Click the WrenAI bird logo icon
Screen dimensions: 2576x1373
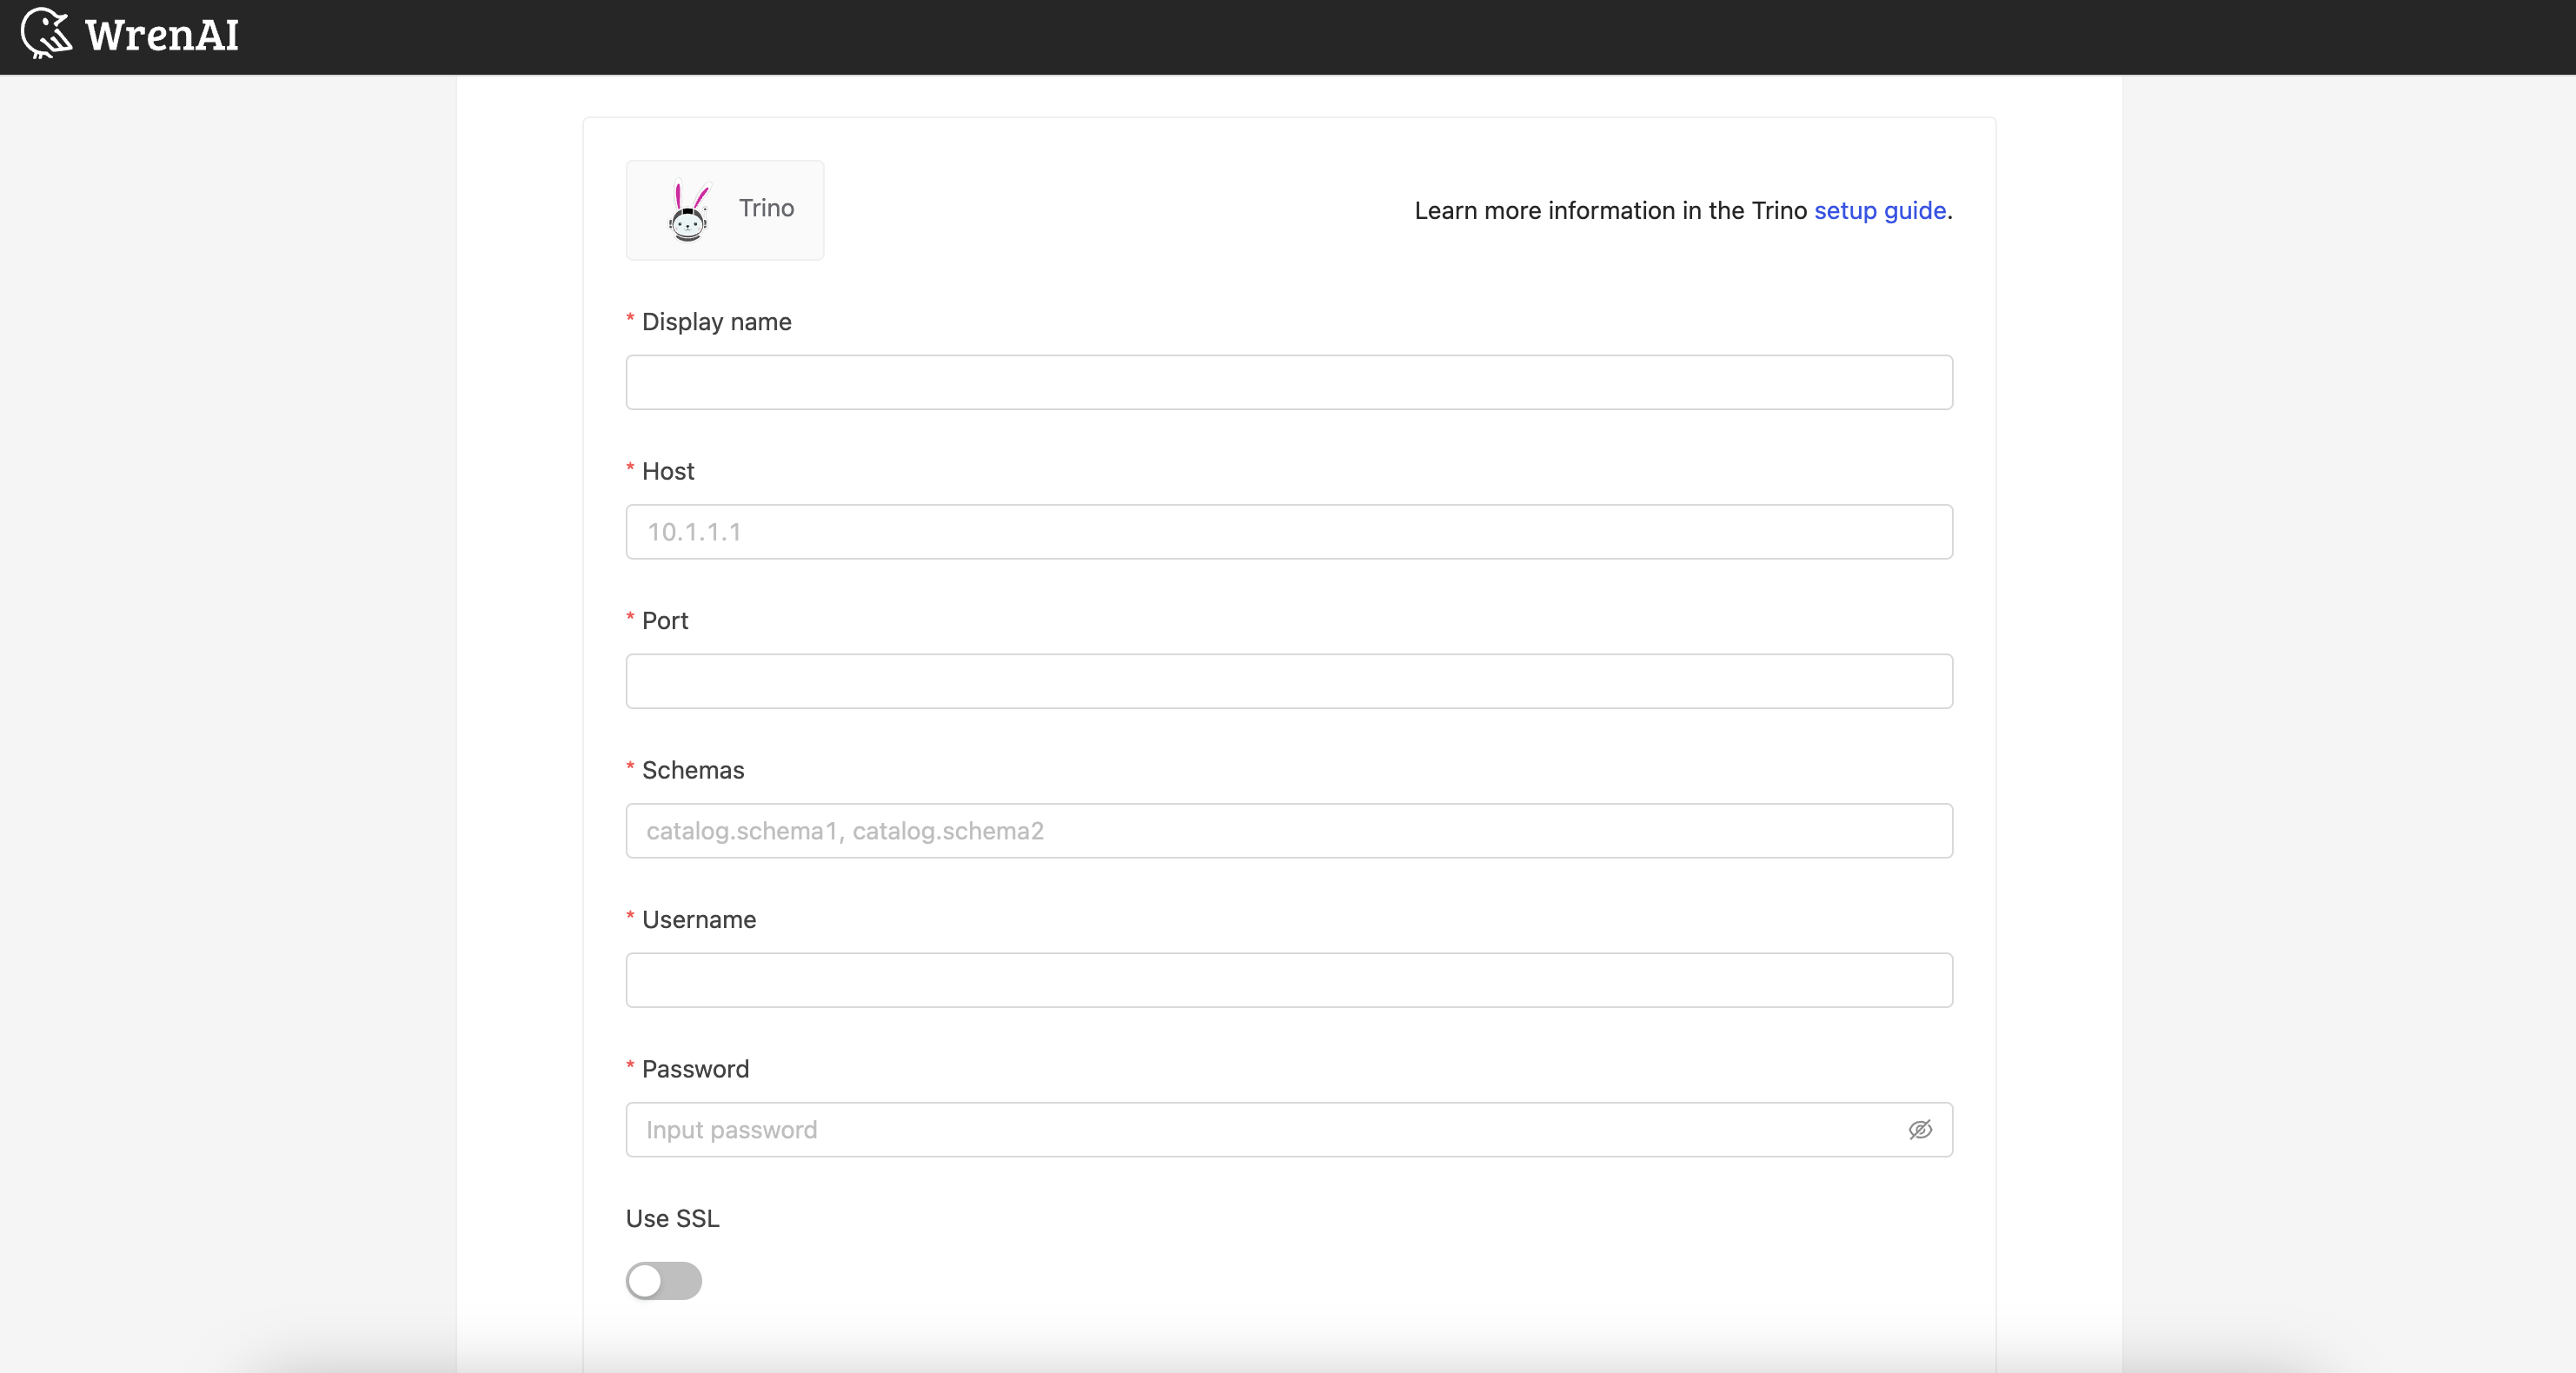[46, 33]
